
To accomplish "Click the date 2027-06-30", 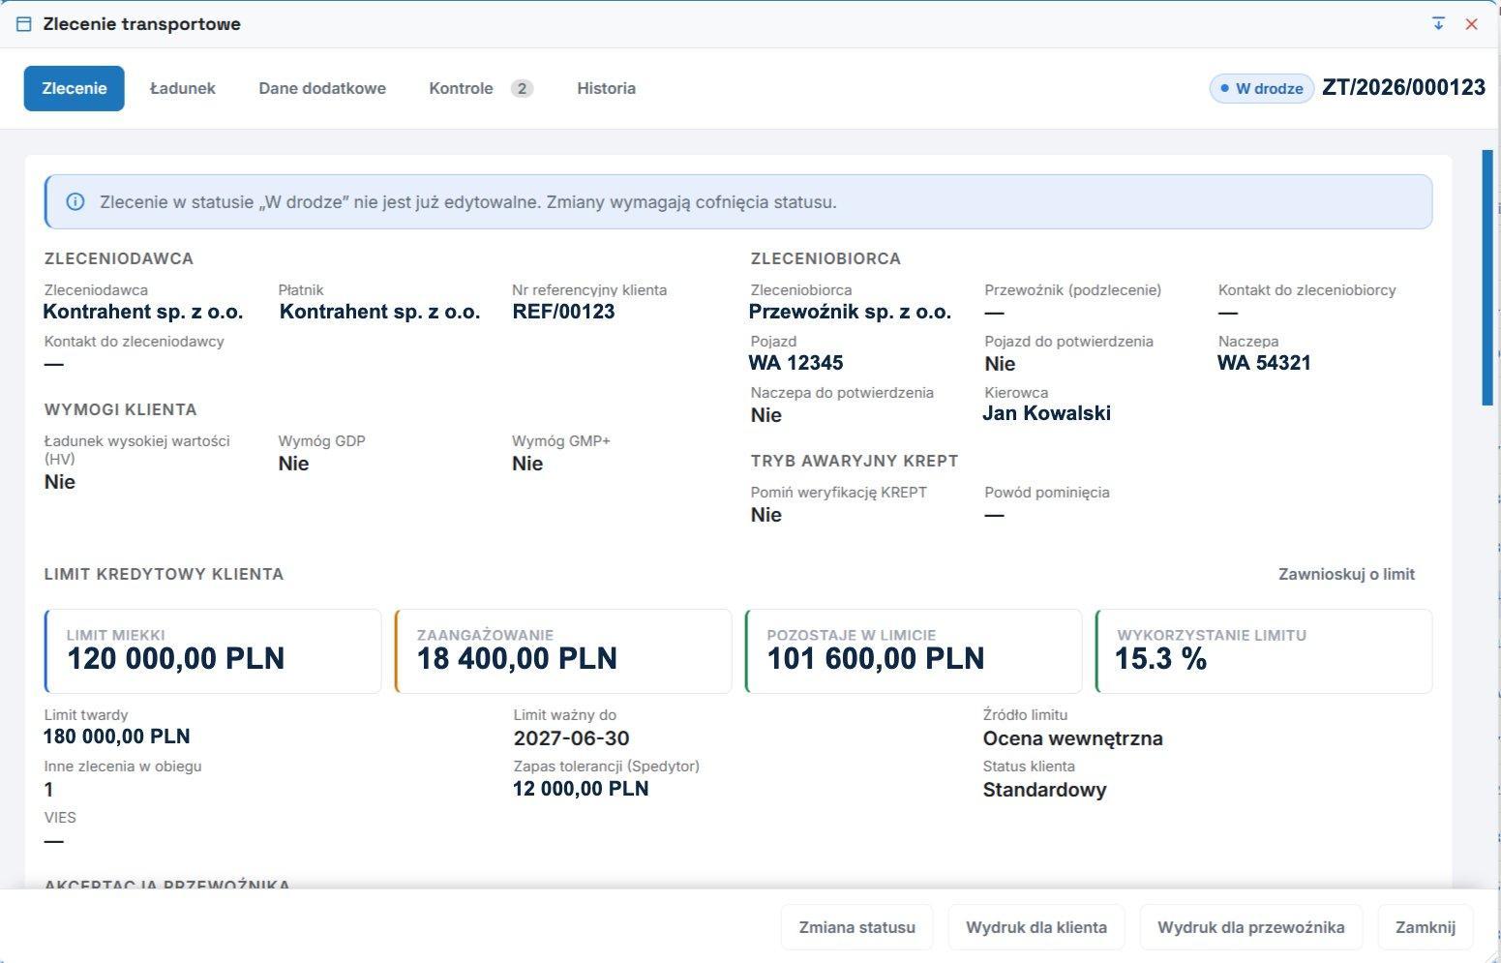I will tap(572, 738).
